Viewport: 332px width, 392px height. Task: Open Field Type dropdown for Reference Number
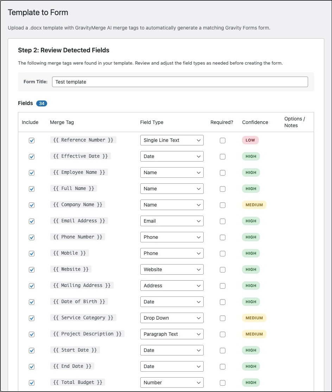coord(172,140)
